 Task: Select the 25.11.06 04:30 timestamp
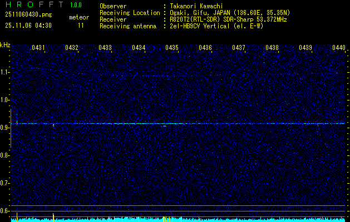[x=28, y=26]
